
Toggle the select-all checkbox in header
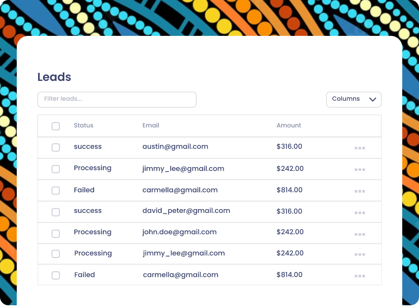click(x=56, y=126)
